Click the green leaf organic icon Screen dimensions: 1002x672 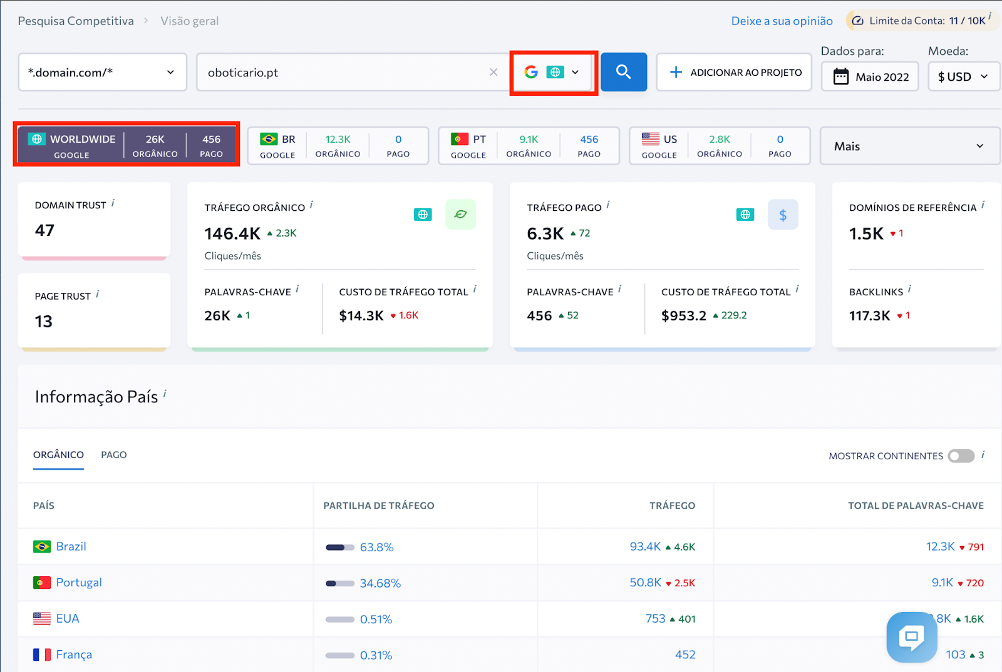(x=460, y=215)
